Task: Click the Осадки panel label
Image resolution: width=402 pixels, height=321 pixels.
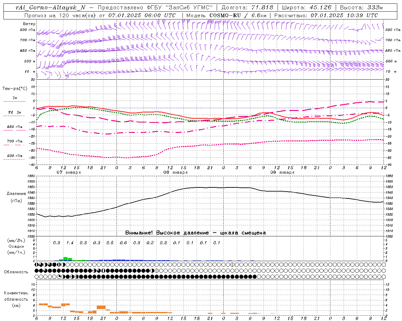Action: pyautogui.click(x=16, y=246)
